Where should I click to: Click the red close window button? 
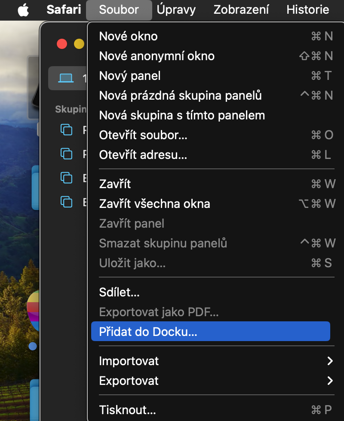point(62,44)
